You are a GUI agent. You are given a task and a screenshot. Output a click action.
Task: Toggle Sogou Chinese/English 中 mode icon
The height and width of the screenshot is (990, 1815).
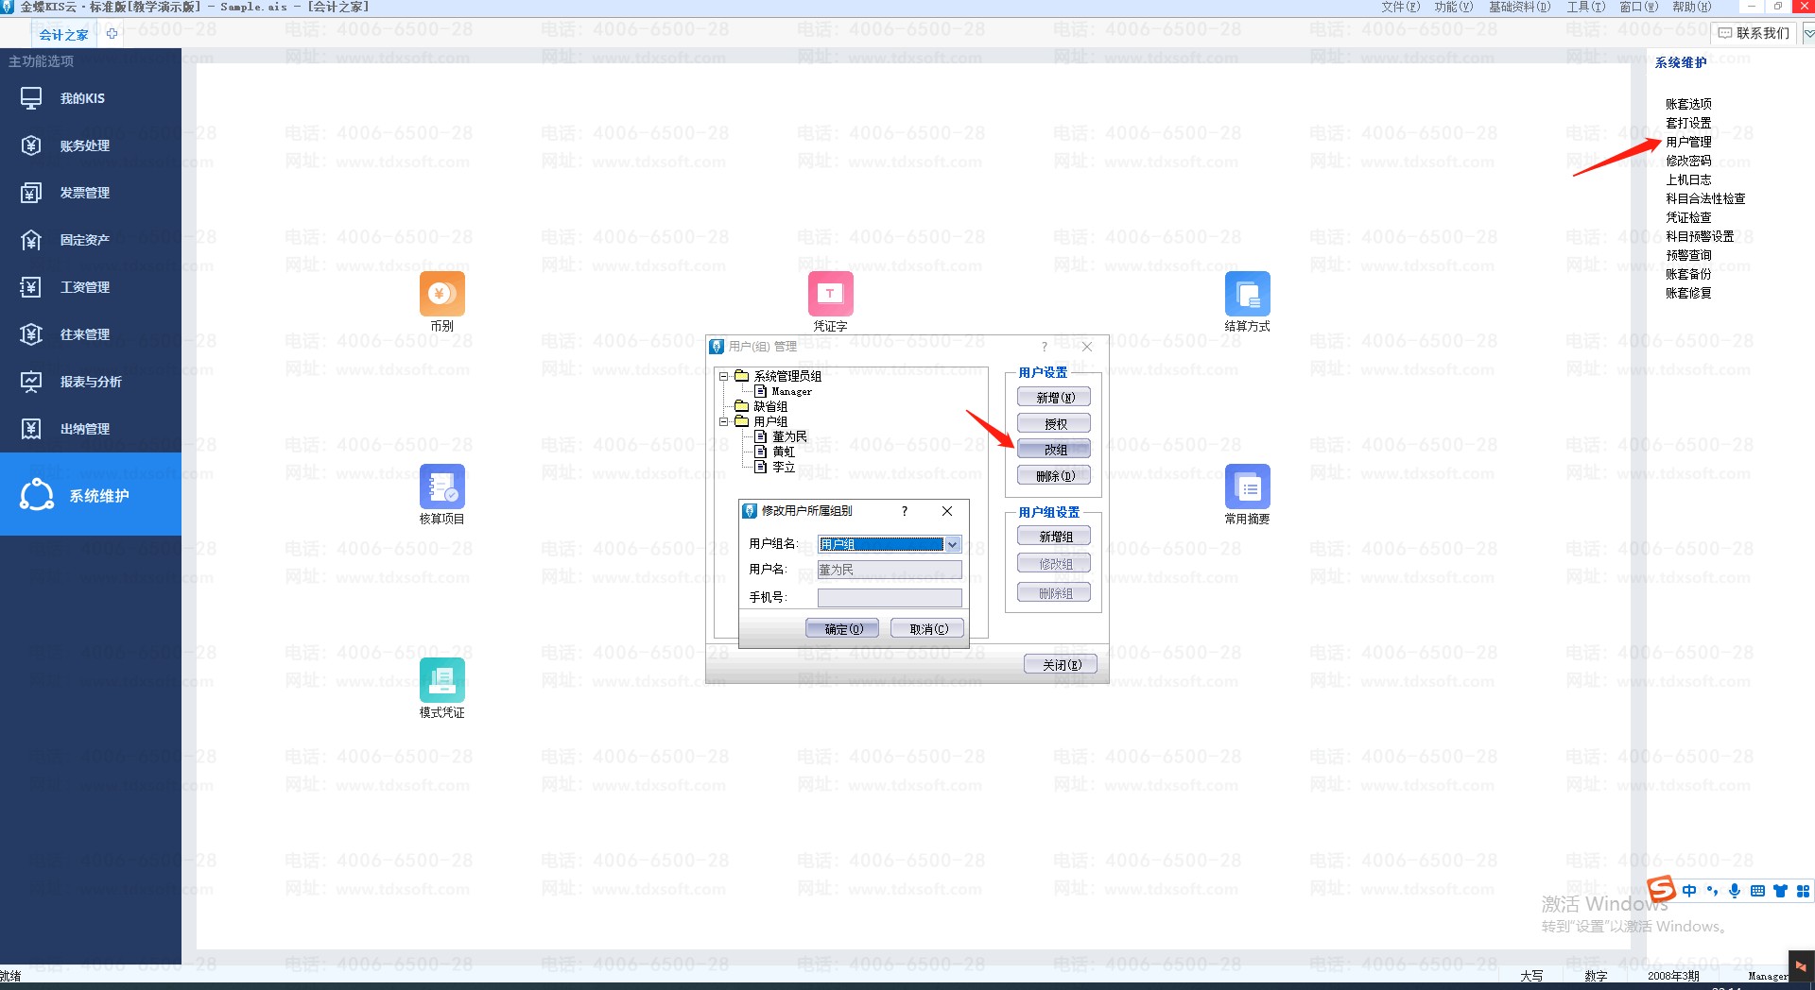click(1688, 891)
